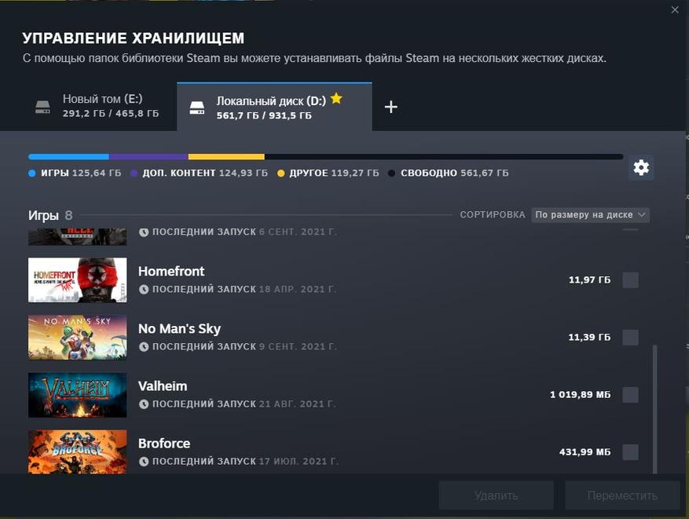Click Valheim last launch date 21 авг. 2021
Viewport: 689px width, 519px height.
297,404
